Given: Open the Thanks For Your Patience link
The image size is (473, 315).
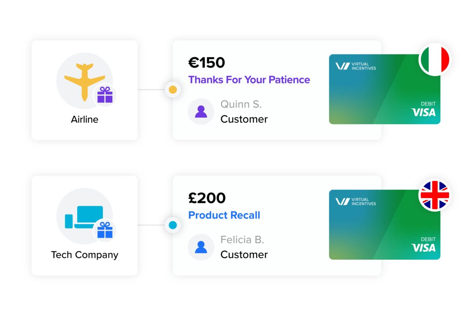Looking at the screenshot, I should click(249, 80).
